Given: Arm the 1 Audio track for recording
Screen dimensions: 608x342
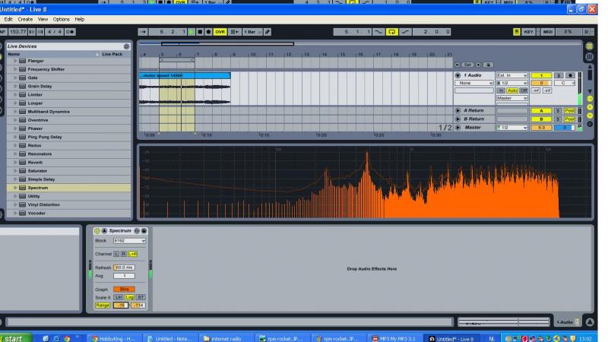Looking at the screenshot, I should [x=569, y=75].
